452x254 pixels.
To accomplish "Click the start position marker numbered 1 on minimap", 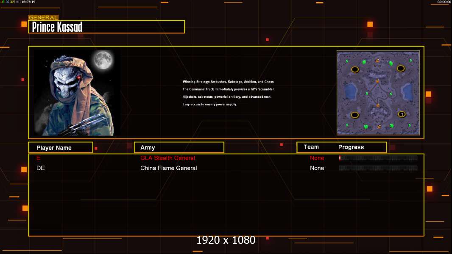I will pyautogui.click(x=402, y=114).
